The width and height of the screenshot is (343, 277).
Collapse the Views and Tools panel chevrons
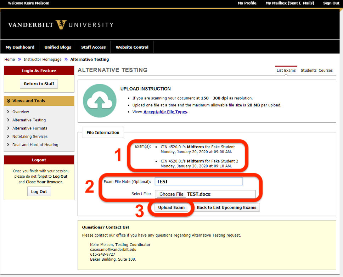click(9, 101)
